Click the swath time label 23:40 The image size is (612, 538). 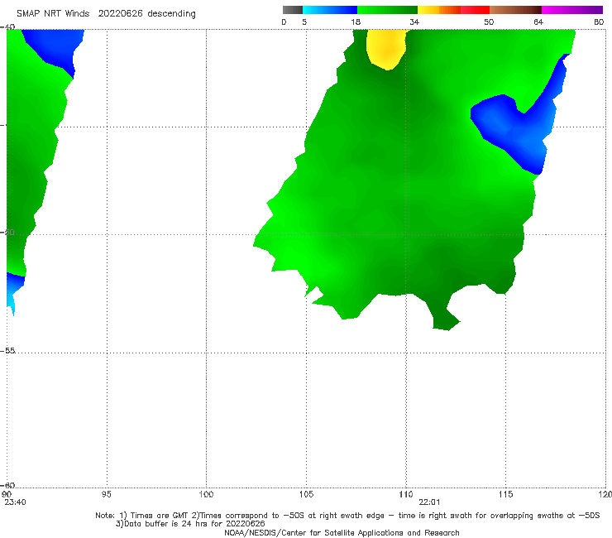tap(15, 502)
